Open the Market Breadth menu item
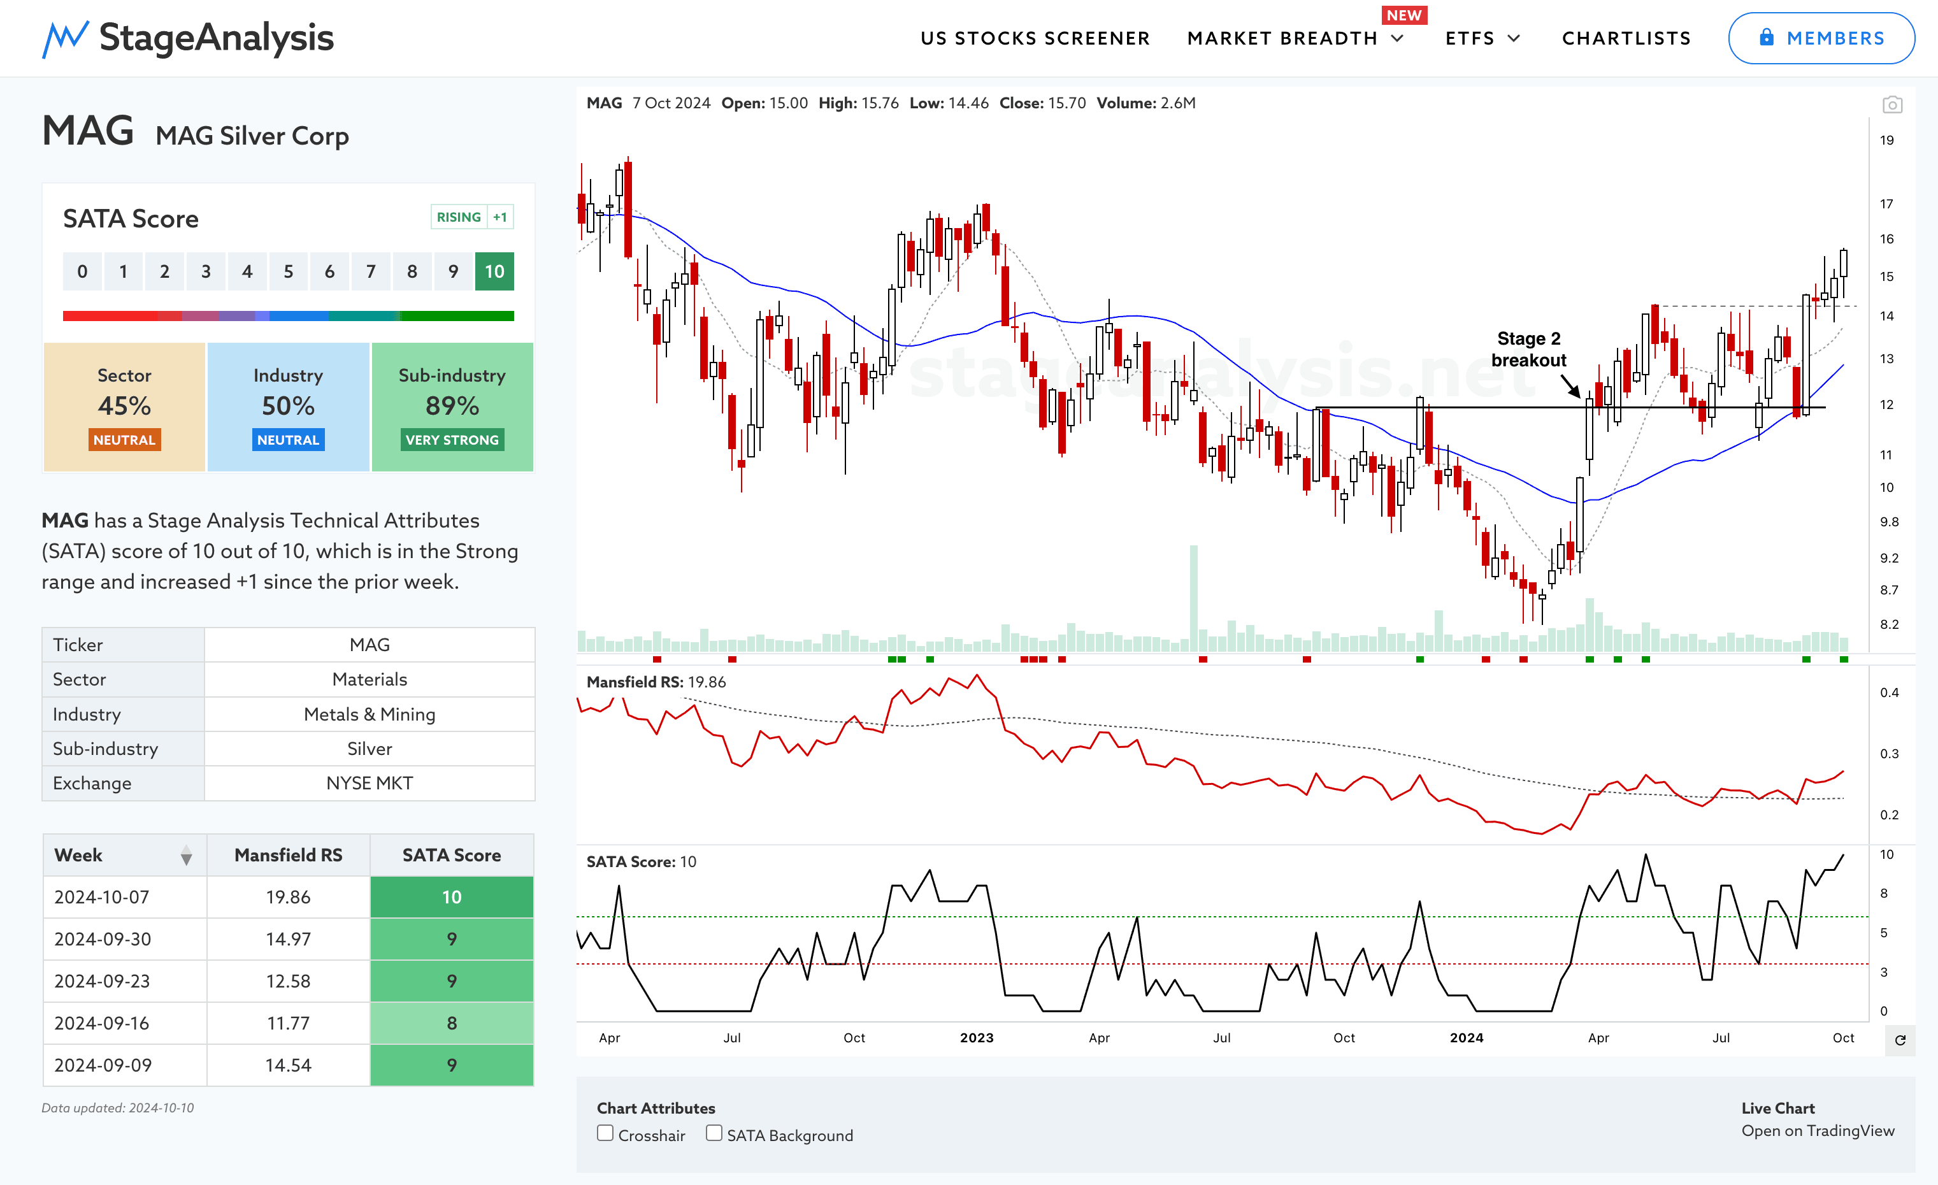1938x1185 pixels. (1282, 38)
